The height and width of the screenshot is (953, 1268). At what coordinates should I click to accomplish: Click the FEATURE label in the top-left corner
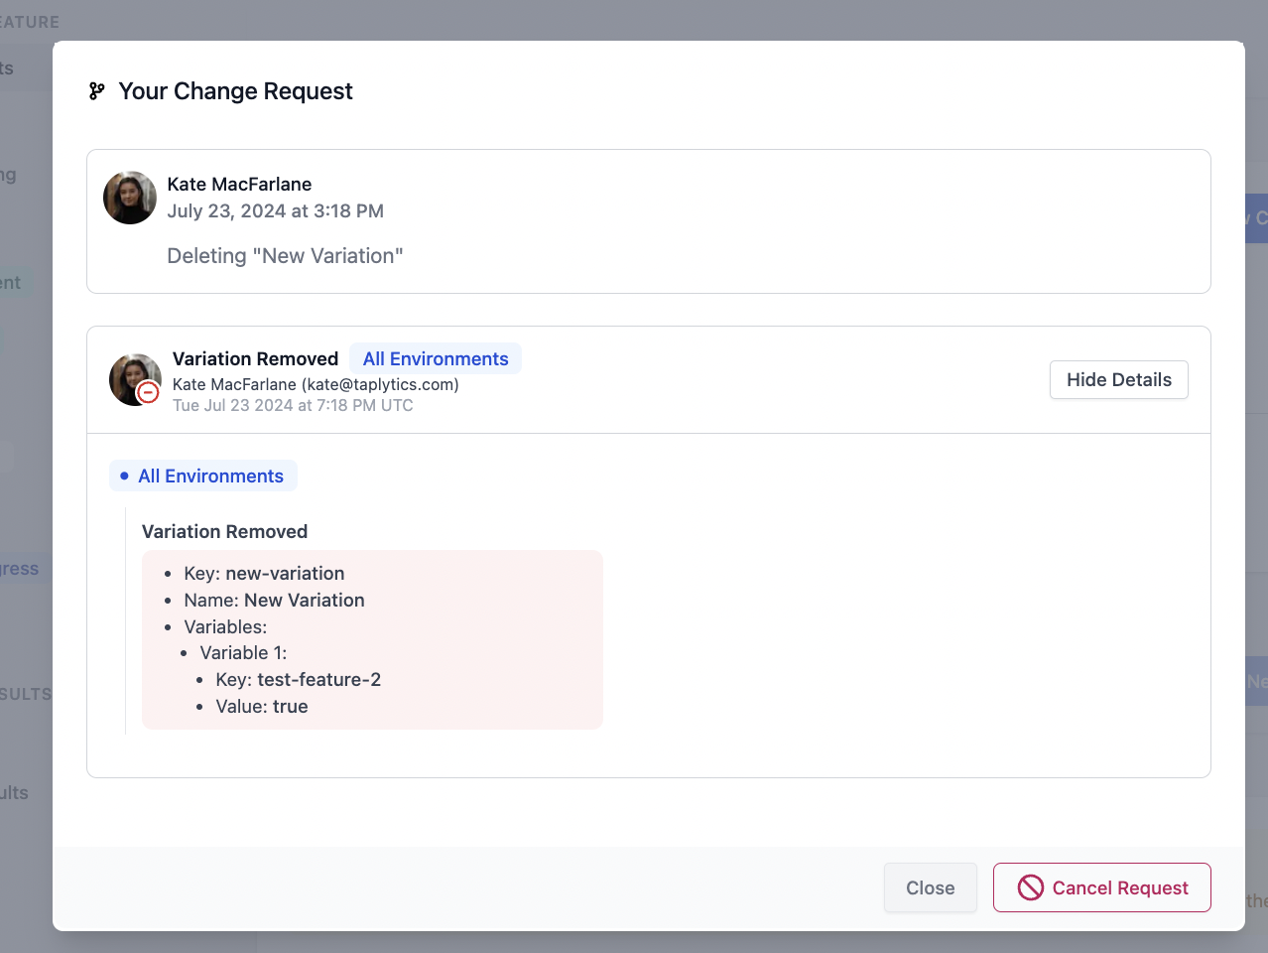click(x=30, y=22)
